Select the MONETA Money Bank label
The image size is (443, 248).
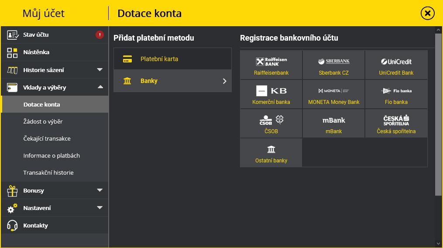[333, 102]
